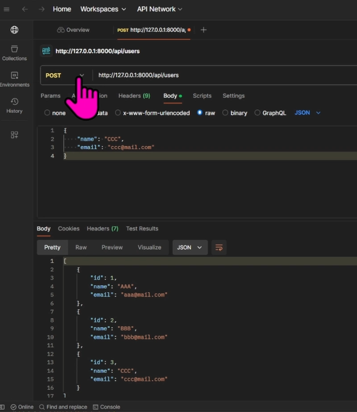
Task: Click "ccc@mail.com" line 15 in response
Action: coord(129,379)
